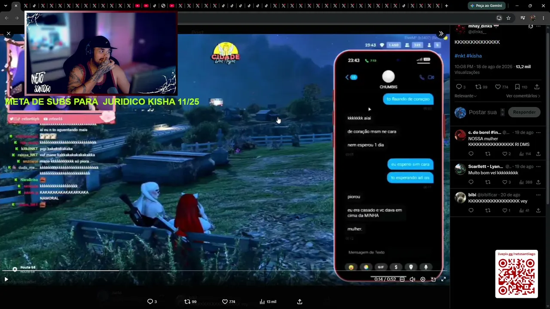
Task: Play the video
Action: tap(6, 279)
